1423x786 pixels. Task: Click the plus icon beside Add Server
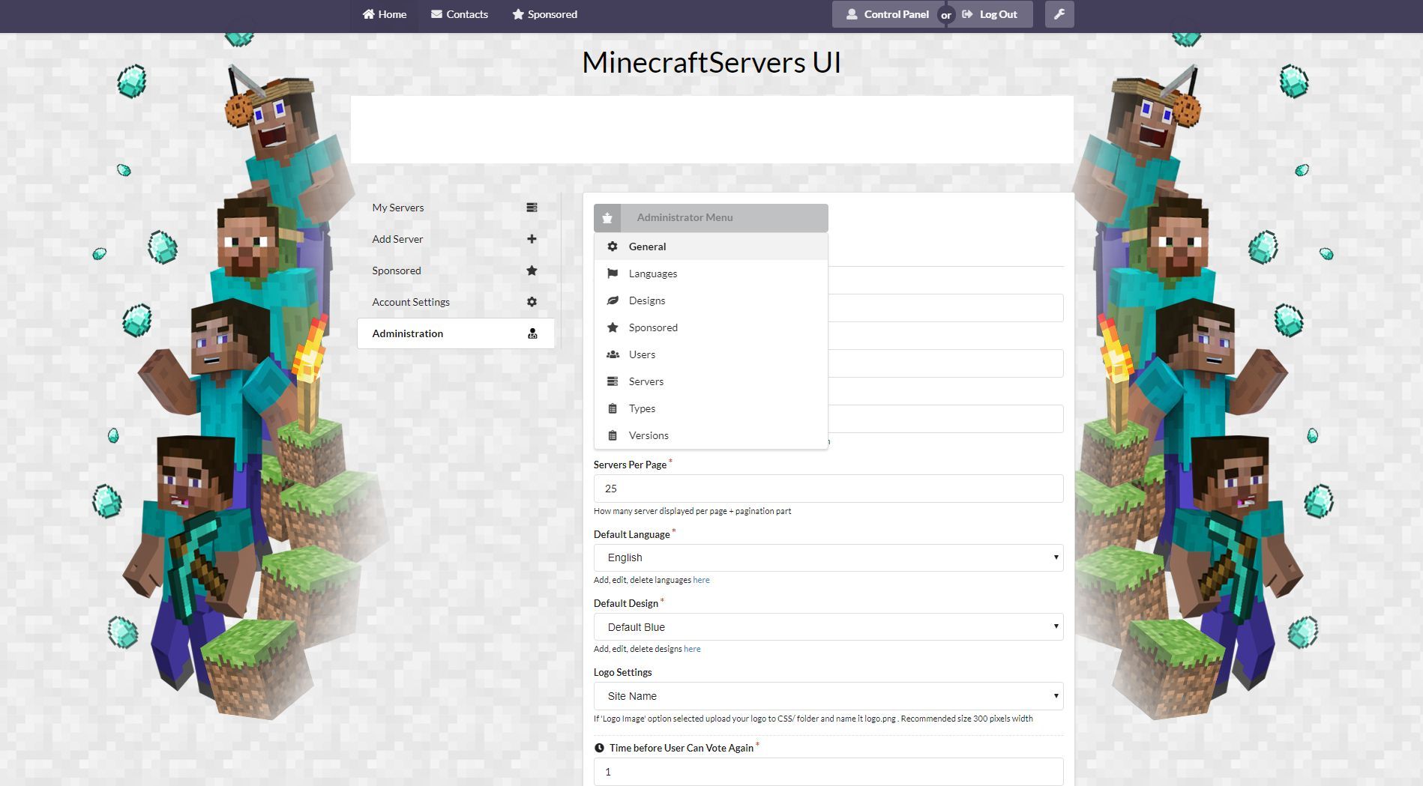(x=532, y=239)
